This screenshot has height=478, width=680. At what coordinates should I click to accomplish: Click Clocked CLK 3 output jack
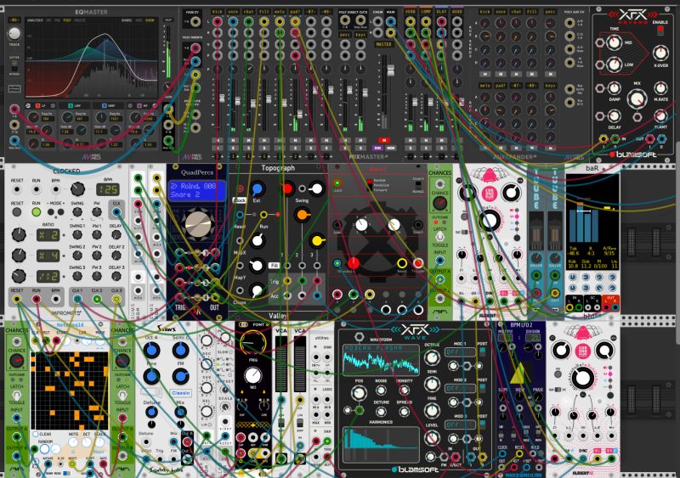[116, 299]
